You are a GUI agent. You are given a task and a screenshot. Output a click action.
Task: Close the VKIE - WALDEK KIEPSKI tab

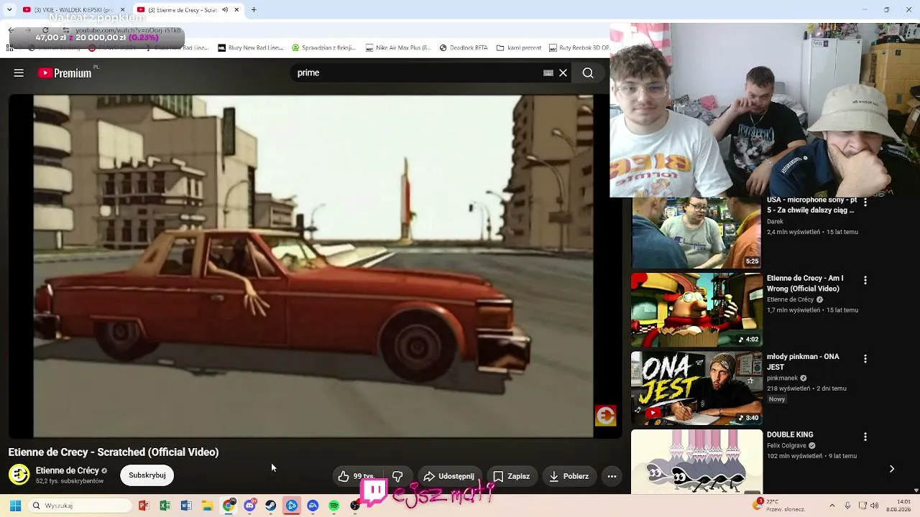point(122,10)
